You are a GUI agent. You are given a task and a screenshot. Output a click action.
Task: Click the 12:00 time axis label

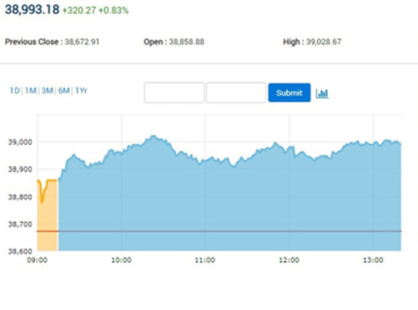289,260
